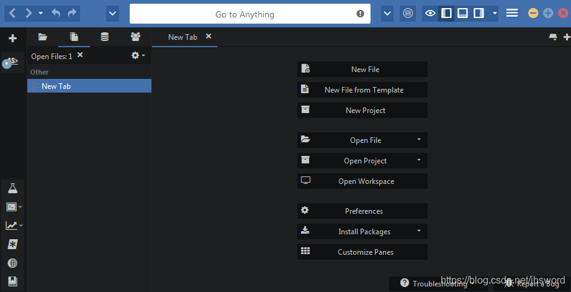Image resolution: width=571 pixels, height=292 pixels.
Task: Open the gear dropdown in Open Files panel
Action: tap(138, 56)
